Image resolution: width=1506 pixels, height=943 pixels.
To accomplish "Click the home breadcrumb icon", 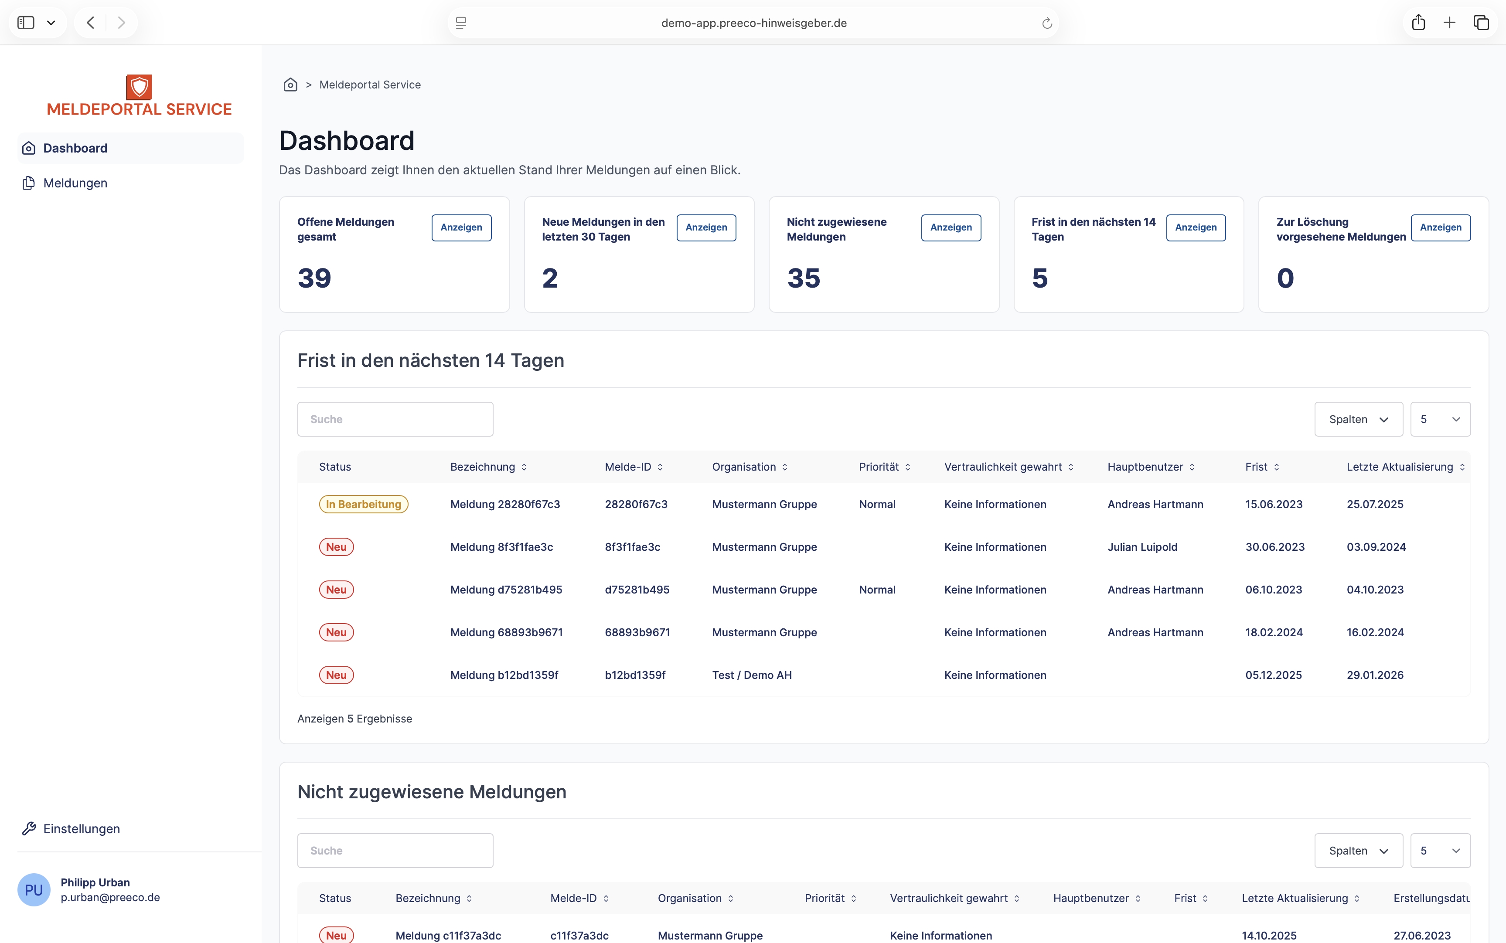I will tap(290, 85).
